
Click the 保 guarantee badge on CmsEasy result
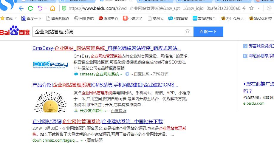(127, 74)
